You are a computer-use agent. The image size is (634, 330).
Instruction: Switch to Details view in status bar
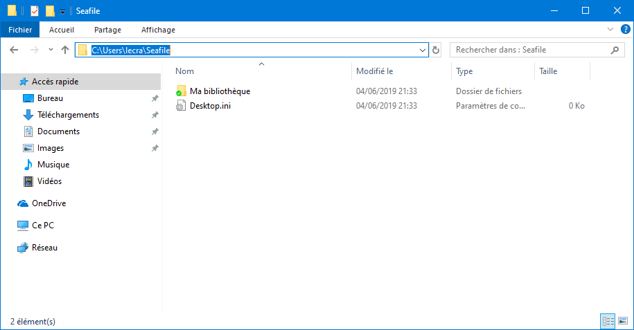(608, 321)
